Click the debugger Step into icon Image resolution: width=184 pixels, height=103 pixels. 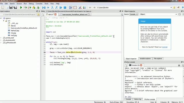click(x=52, y=7)
